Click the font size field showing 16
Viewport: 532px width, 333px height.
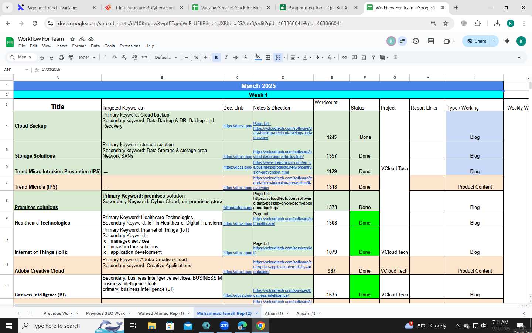click(x=196, y=57)
